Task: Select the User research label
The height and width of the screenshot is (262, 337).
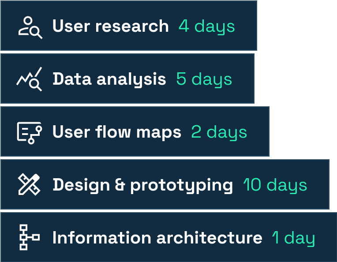Action: pos(110,26)
